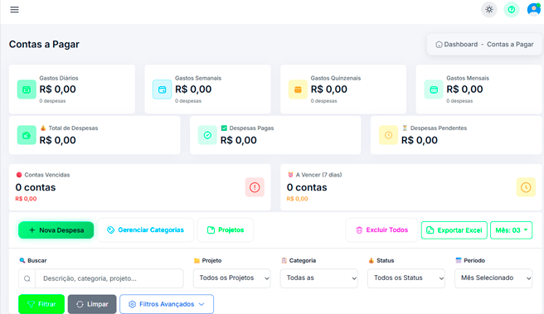Open the user profile avatar
544x314 pixels.
[533, 9]
